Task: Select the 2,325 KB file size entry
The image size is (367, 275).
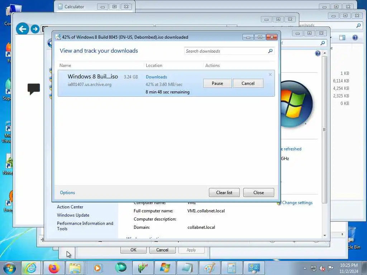Action: coord(341,96)
